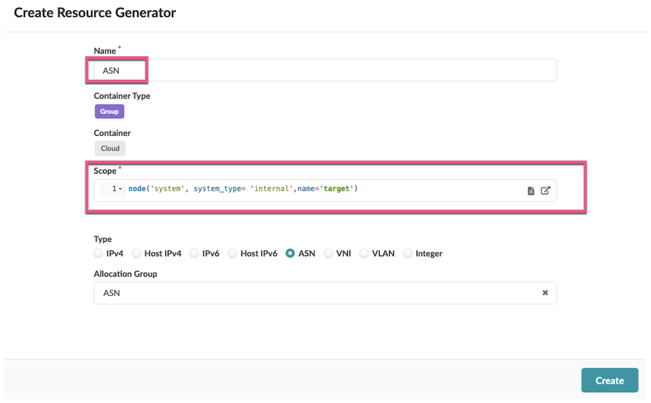Pick the VNI type radio button
651x403 pixels.
coord(328,253)
